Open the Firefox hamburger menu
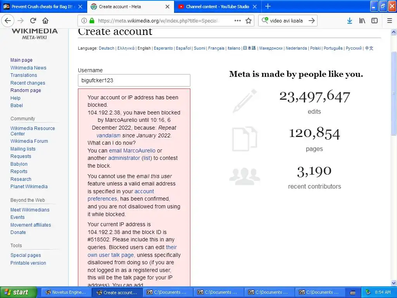The height and width of the screenshot is (298, 397). point(389,21)
